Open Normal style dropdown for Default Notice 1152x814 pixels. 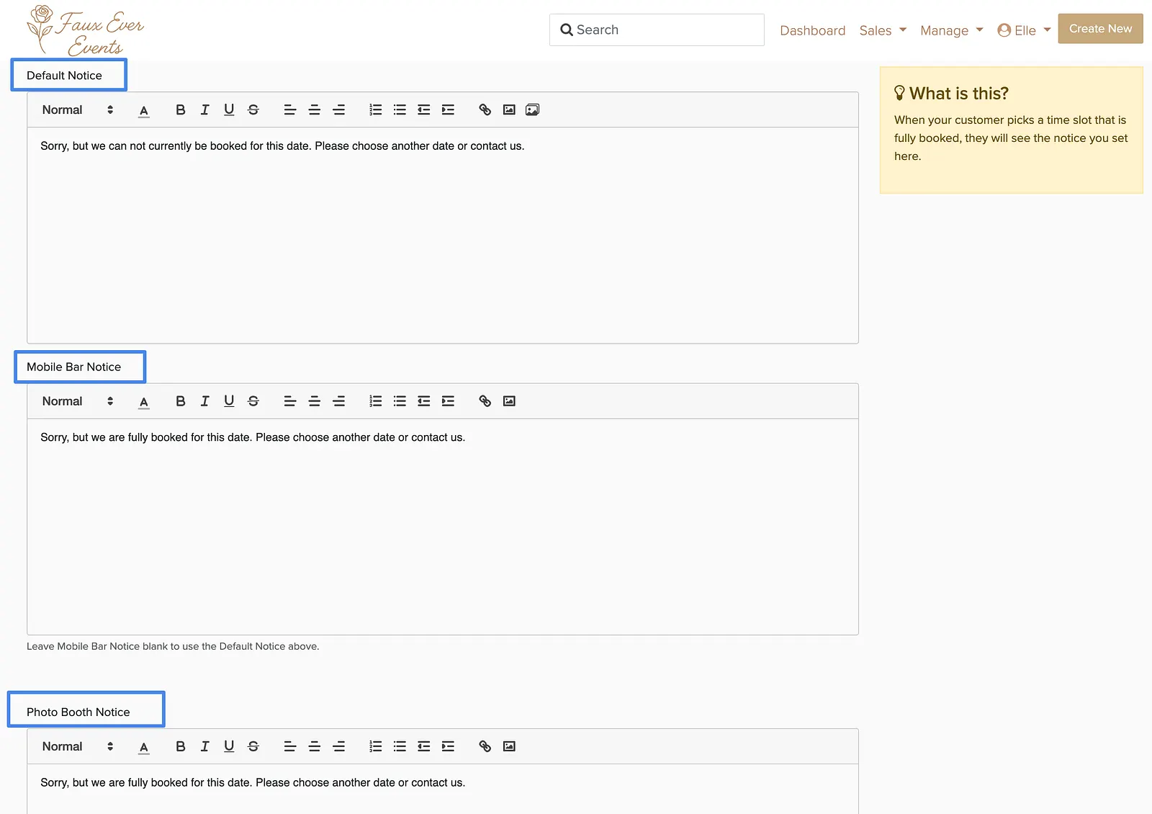click(78, 109)
